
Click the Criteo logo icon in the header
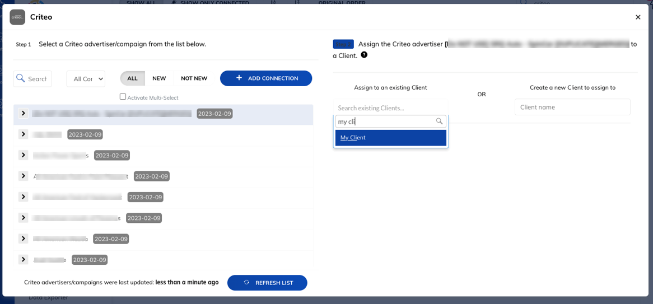point(17,17)
